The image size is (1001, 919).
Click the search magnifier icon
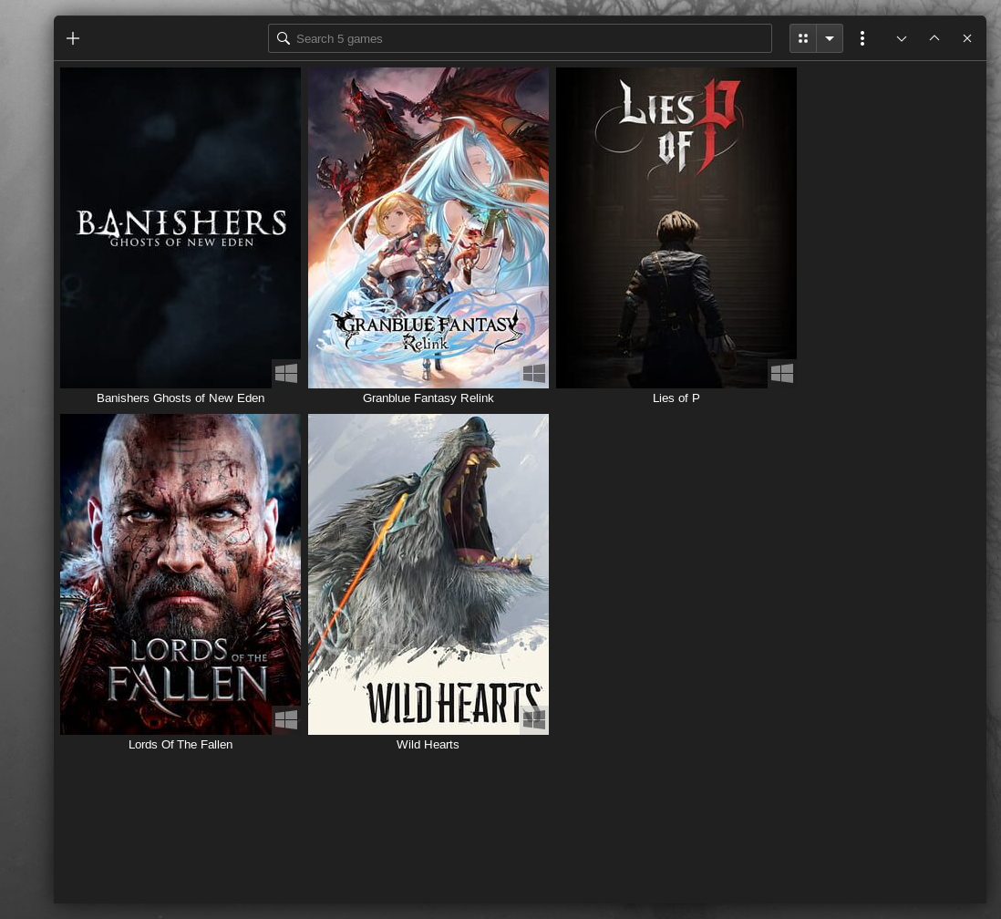tap(284, 38)
